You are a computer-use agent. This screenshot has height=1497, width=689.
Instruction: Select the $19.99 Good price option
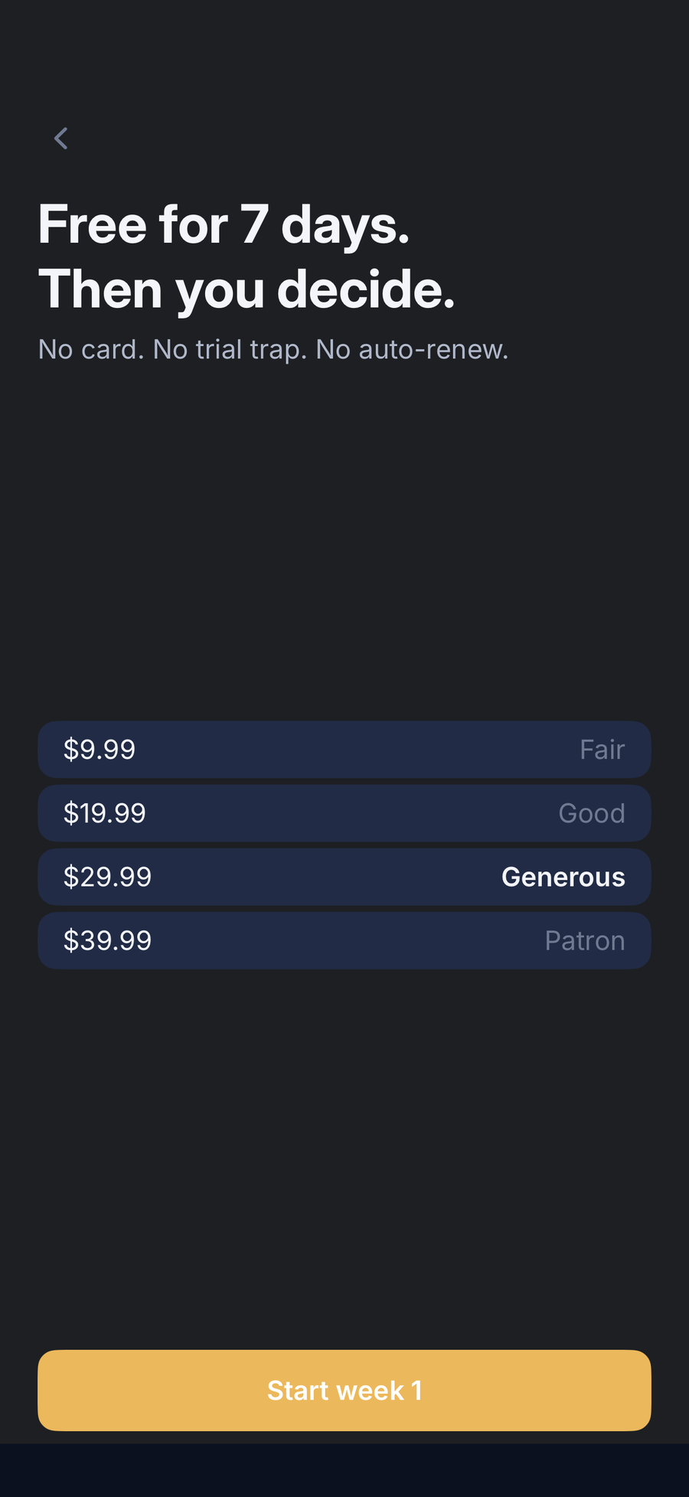tap(344, 813)
